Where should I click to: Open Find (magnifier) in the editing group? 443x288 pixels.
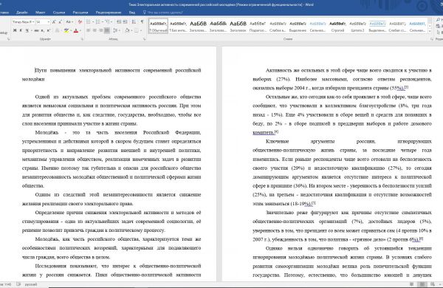(439, 20)
